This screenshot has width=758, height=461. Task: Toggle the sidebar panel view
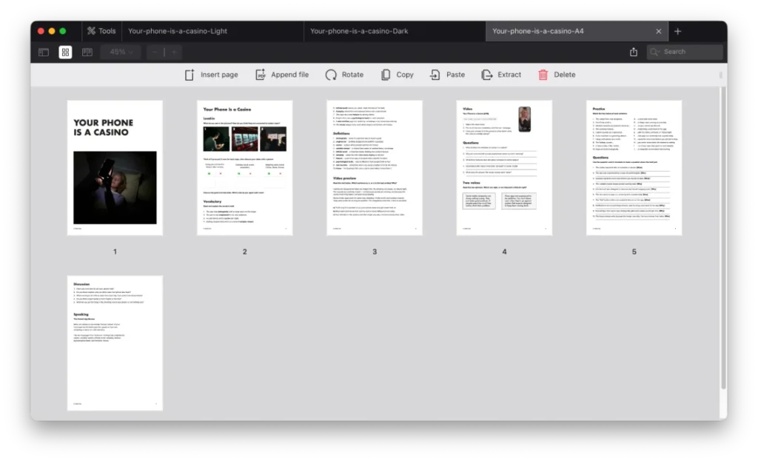coord(44,53)
